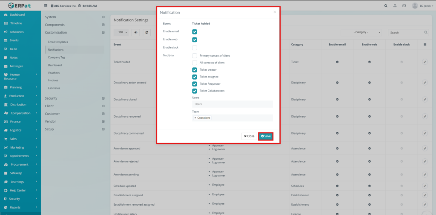Open the Dashboard item in left sidebar

[17, 14]
